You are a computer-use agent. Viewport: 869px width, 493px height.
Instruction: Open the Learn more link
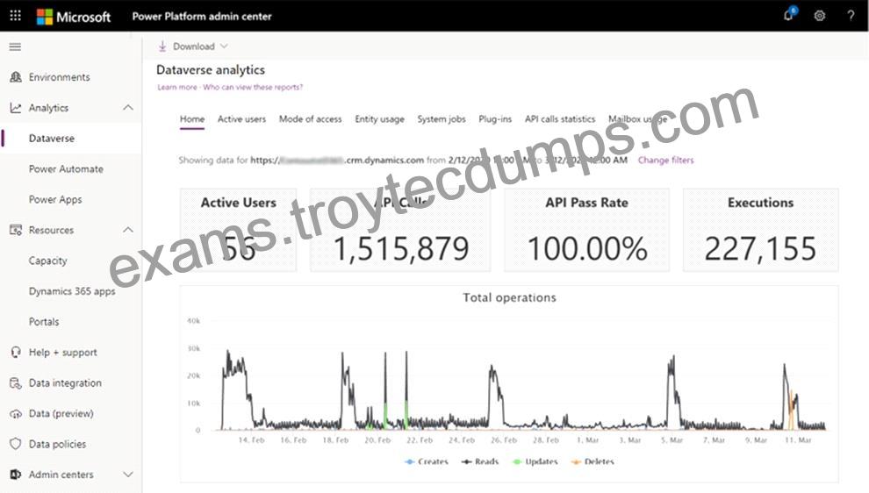[176, 87]
